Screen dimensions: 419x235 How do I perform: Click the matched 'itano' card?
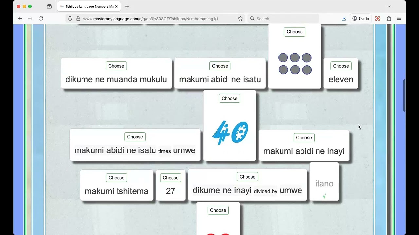[x=324, y=182]
